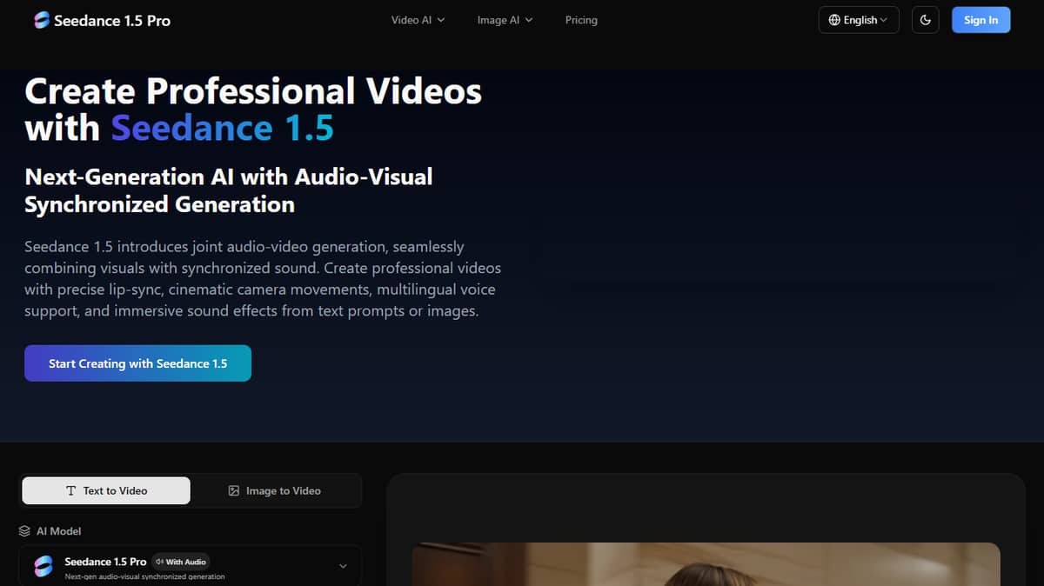Click Start Creating with Seedance 1.5

137,363
